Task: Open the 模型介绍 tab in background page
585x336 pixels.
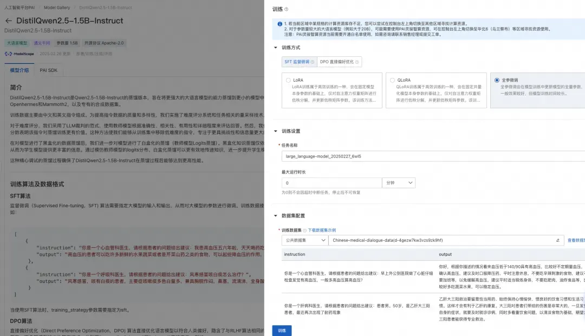Action: coord(19,70)
